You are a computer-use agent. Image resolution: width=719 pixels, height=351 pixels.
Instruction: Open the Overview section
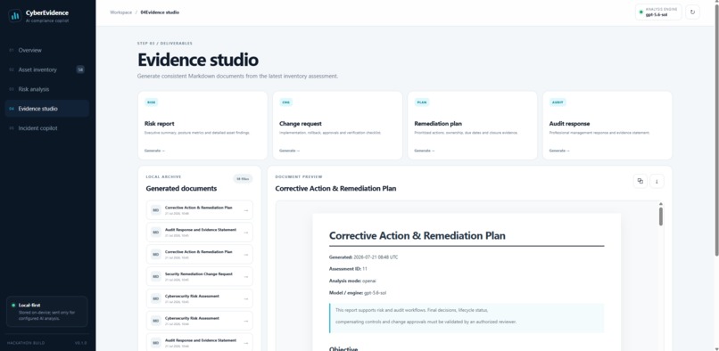[x=46, y=51]
